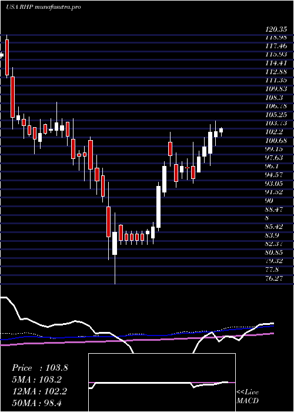Click the 117.46 price axis label

point(276,46)
